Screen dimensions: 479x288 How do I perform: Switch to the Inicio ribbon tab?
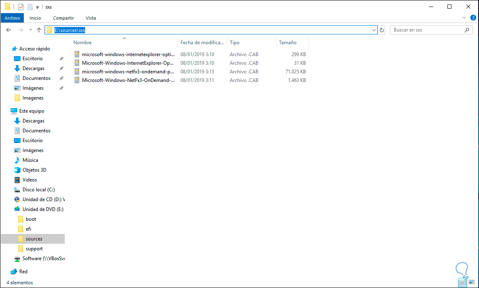coord(35,18)
